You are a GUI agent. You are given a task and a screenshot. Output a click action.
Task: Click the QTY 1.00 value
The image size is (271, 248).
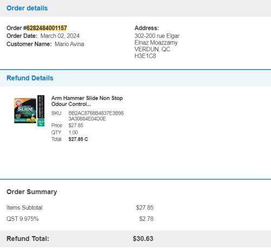pos(73,132)
